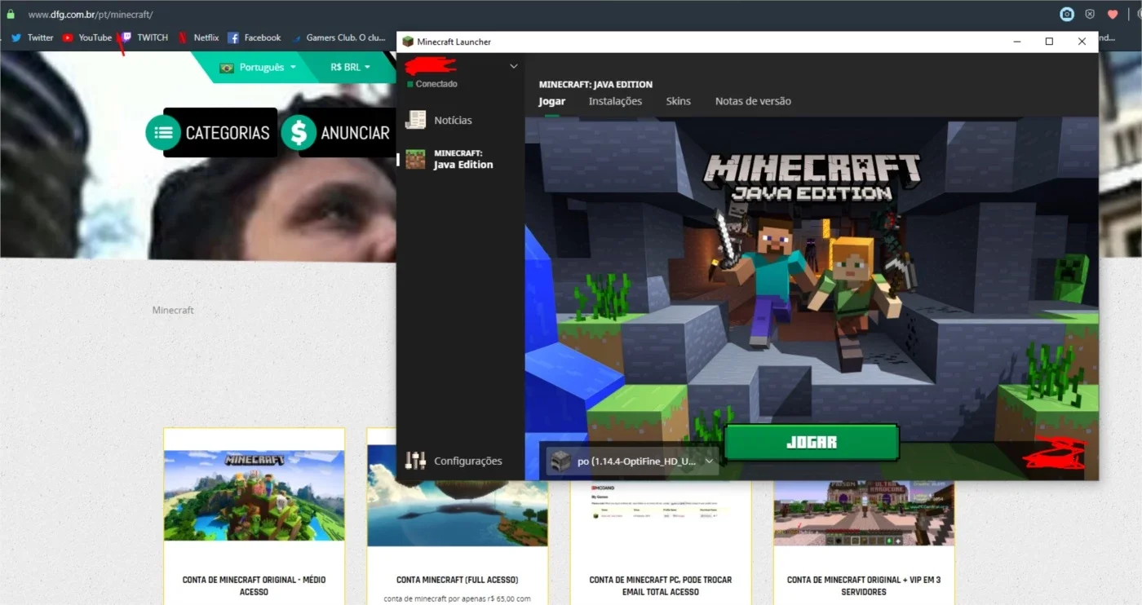
Task: Open the Configurações sliders icon
Action: (x=416, y=461)
